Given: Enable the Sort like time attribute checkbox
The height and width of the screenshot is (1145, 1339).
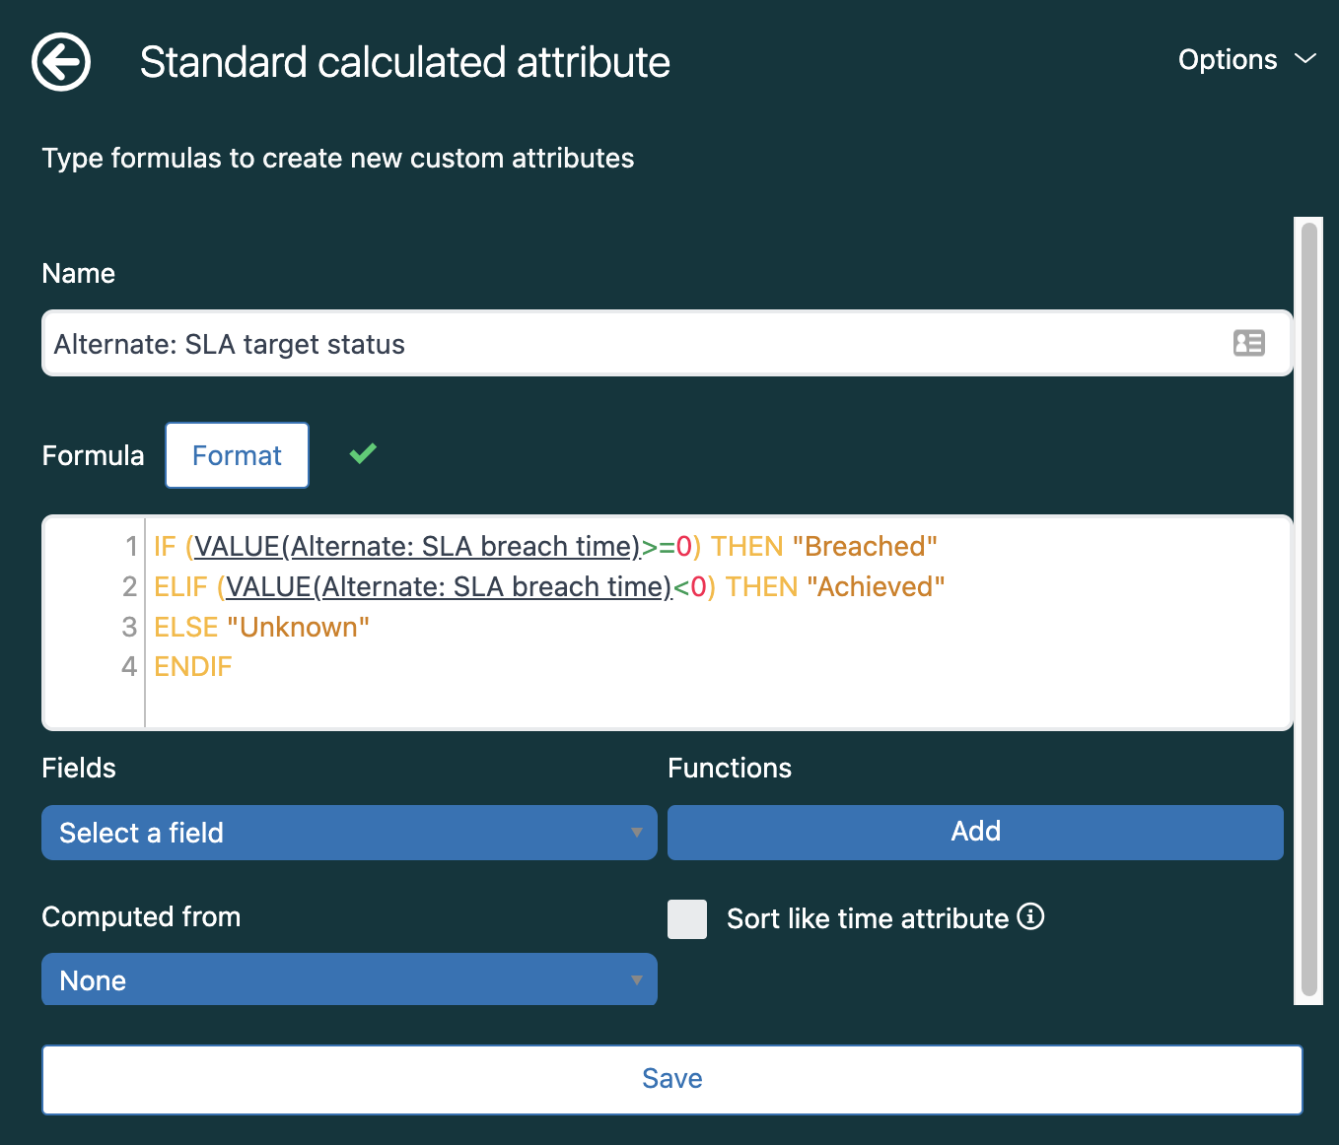Looking at the screenshot, I should point(687,918).
